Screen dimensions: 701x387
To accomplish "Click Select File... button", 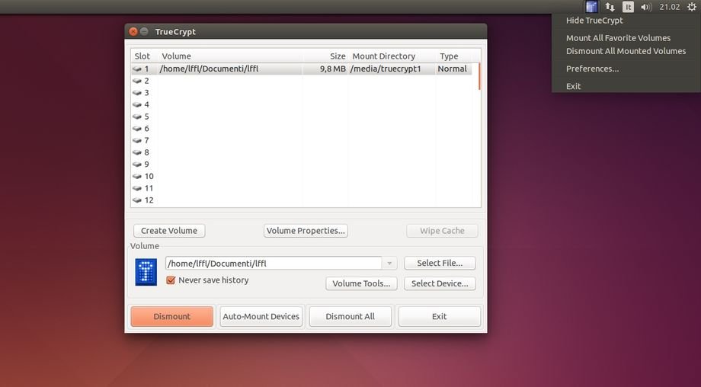I will point(440,264).
